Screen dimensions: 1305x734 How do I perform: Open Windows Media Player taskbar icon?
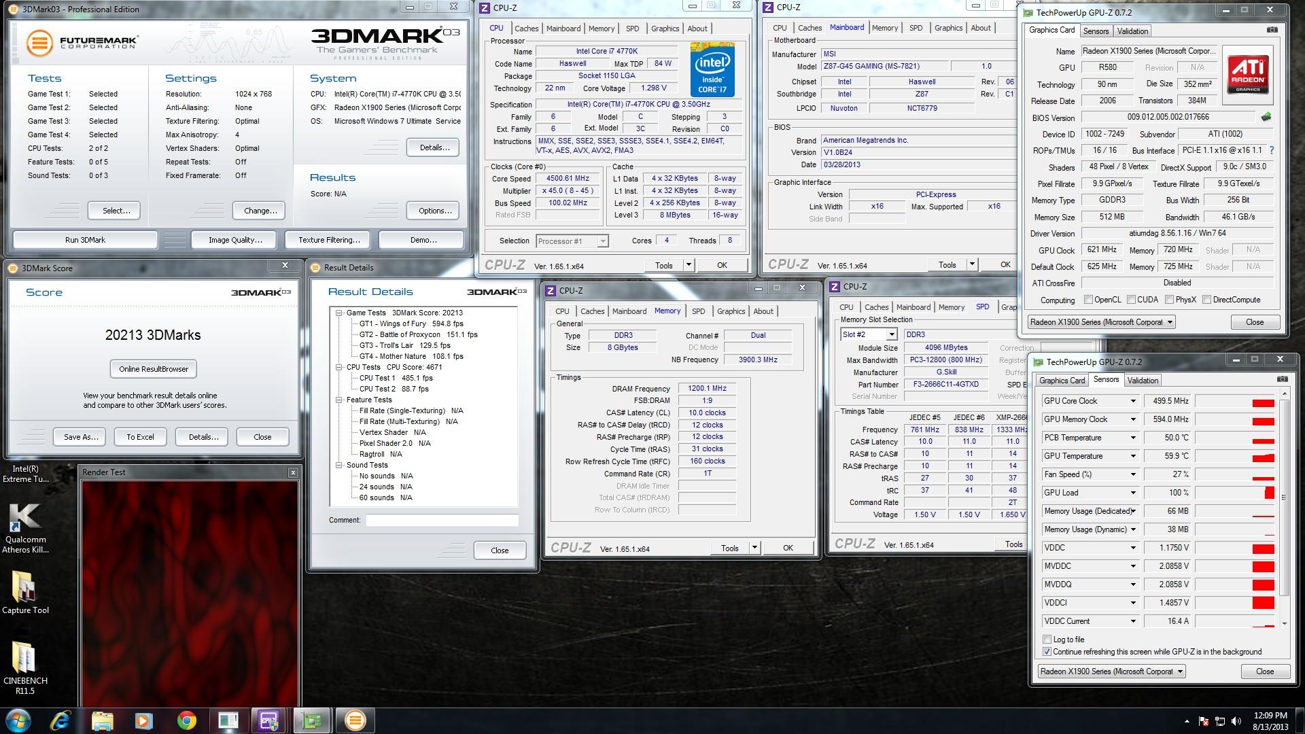coord(143,720)
